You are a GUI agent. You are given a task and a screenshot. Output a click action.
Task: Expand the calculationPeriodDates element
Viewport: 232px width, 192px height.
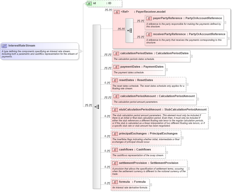192,56
